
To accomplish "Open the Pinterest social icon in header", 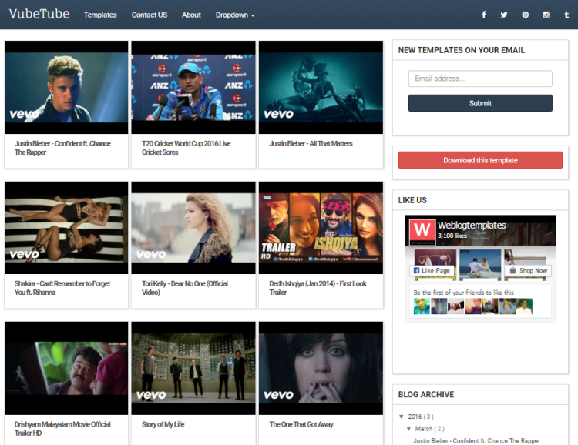I will [x=526, y=15].
